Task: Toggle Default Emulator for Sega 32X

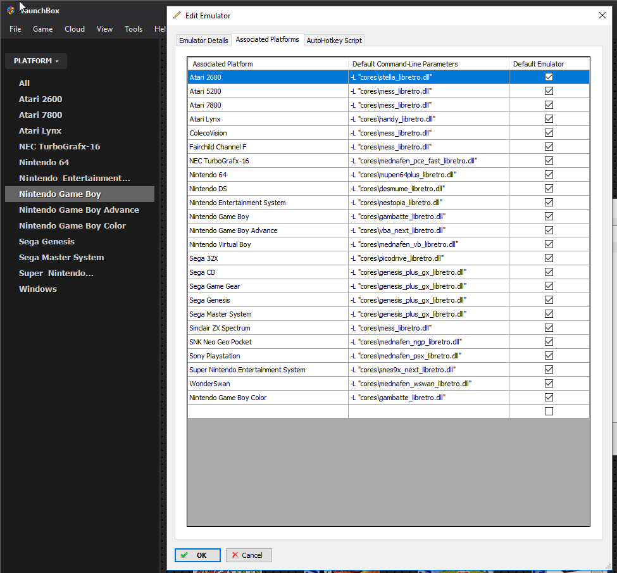Action: 549,258
